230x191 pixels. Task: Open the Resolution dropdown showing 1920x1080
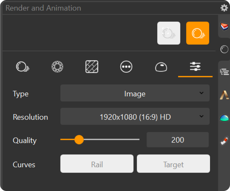(135, 117)
